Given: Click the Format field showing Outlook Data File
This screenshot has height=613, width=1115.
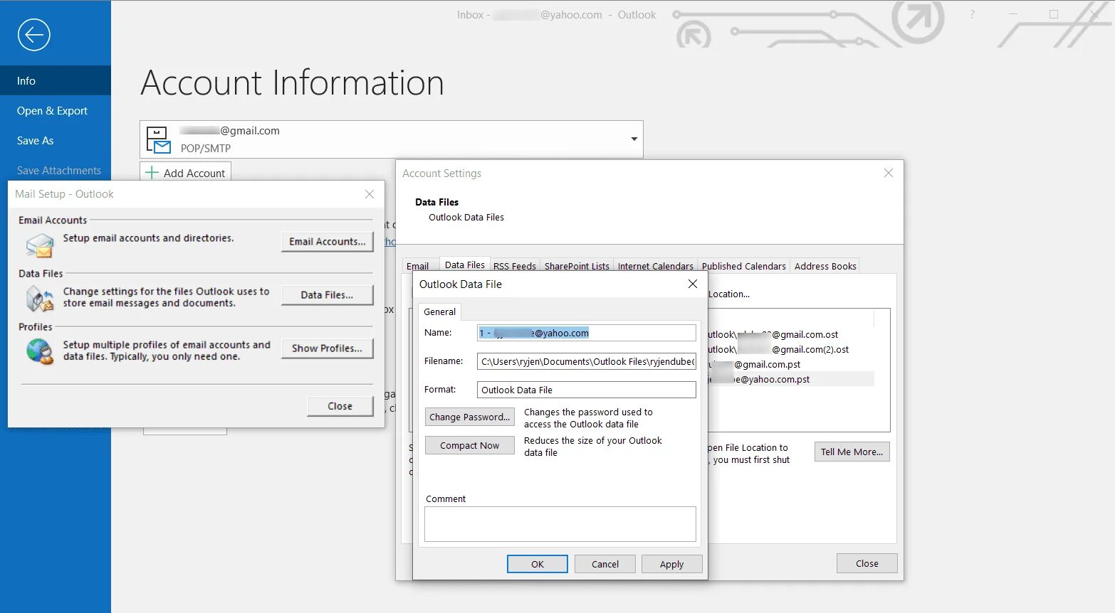Looking at the screenshot, I should pos(587,390).
